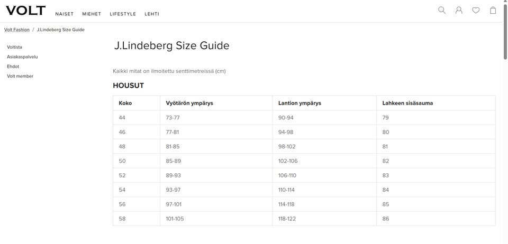Click the Koko column header
Screen dimensions: 508x244
pyautogui.click(x=125, y=104)
